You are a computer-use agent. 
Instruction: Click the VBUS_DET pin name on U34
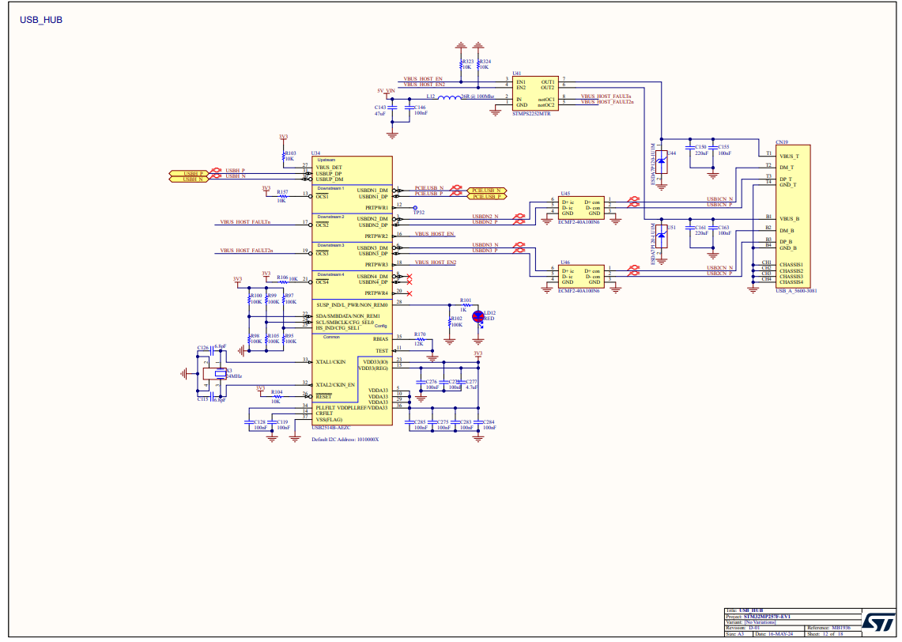(329, 168)
